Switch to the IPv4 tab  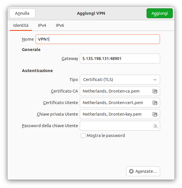(42, 25)
